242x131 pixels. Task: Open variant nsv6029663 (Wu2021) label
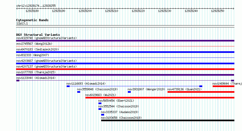click(x=101, y=95)
